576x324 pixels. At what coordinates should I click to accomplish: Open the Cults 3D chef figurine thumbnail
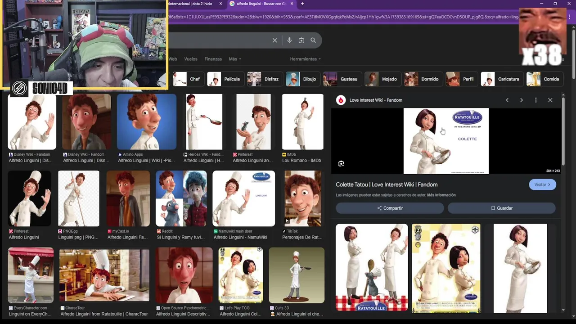click(297, 275)
